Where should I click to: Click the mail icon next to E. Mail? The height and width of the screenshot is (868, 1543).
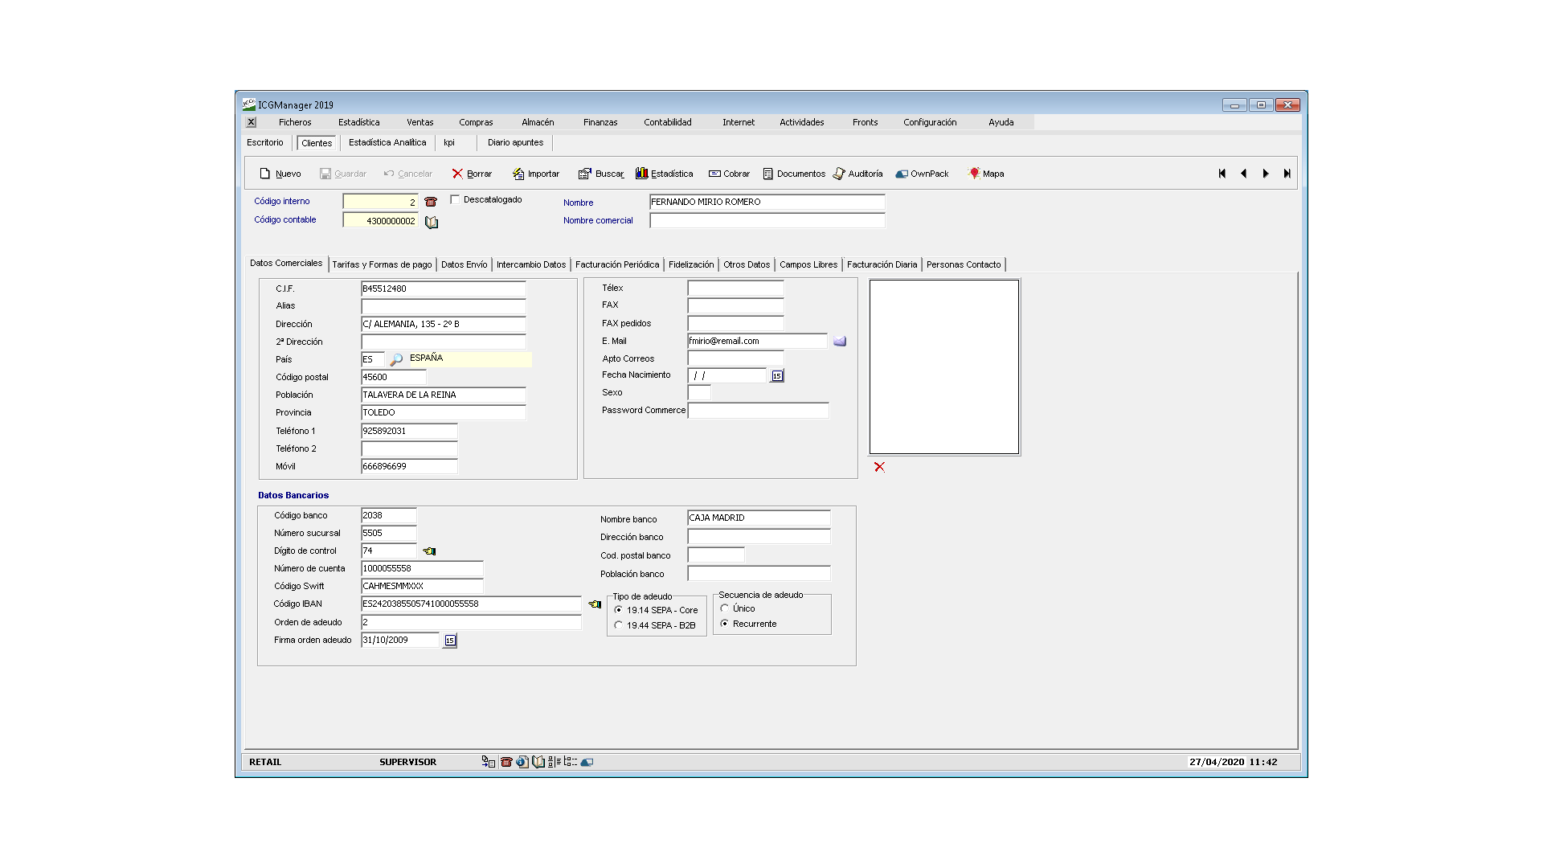click(840, 342)
